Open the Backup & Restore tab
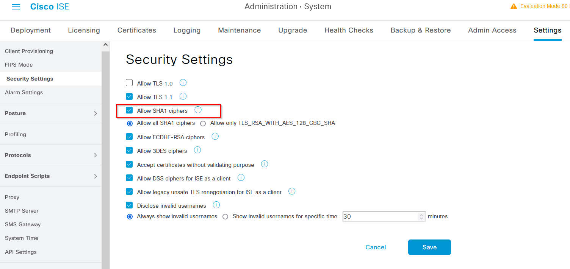 coord(421,30)
